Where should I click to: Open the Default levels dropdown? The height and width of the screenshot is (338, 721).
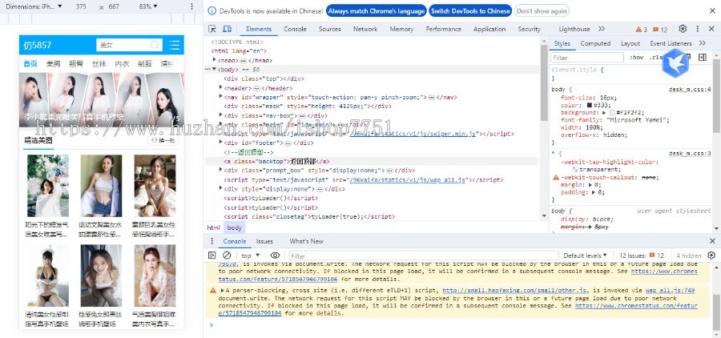point(585,256)
